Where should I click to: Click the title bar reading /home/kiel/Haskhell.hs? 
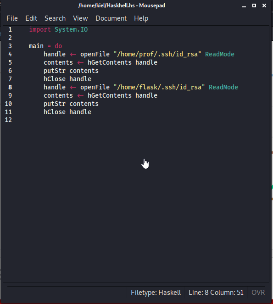click(122, 6)
